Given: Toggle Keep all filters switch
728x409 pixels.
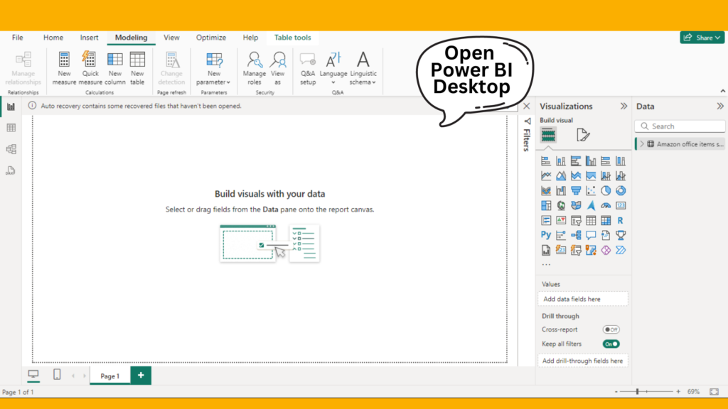Looking at the screenshot, I should point(611,344).
